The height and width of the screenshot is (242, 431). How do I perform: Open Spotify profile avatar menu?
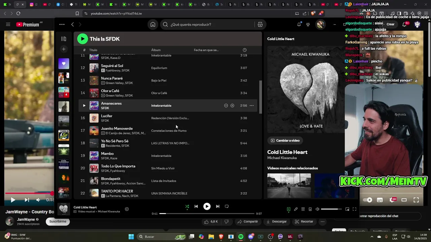(x=320, y=25)
